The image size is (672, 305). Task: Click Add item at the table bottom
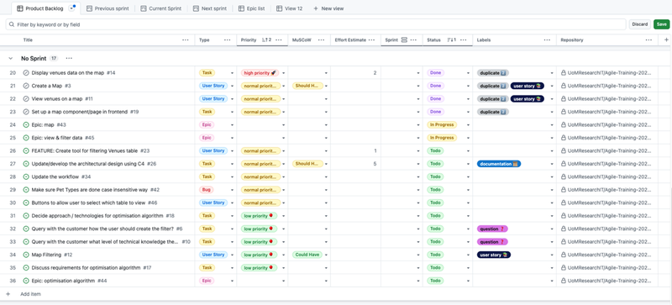pyautogui.click(x=30, y=294)
